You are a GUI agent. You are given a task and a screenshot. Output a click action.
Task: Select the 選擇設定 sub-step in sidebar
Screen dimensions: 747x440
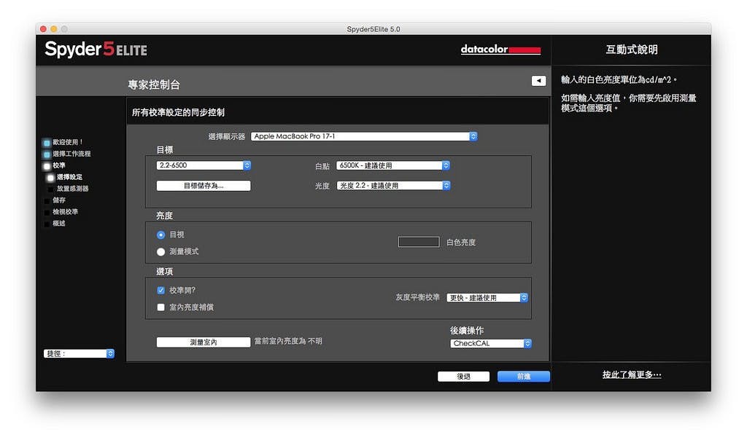69,177
